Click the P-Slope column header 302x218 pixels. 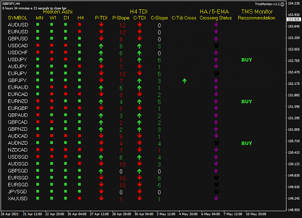[121, 18]
